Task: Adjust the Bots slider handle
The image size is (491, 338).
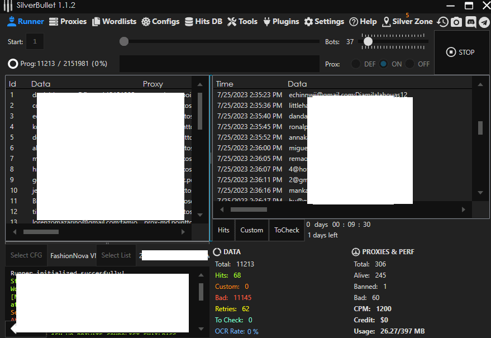Action: pos(368,41)
